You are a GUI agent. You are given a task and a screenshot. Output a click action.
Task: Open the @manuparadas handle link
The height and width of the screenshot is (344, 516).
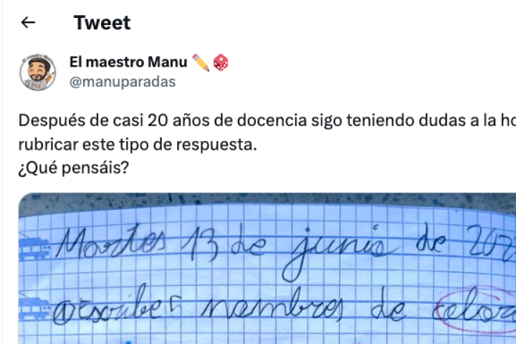point(122,82)
